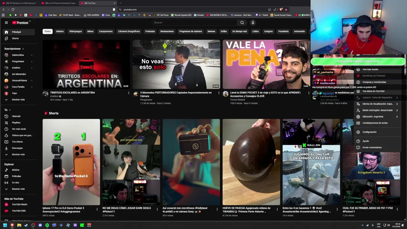Select the Memes filter chip

[211, 31]
